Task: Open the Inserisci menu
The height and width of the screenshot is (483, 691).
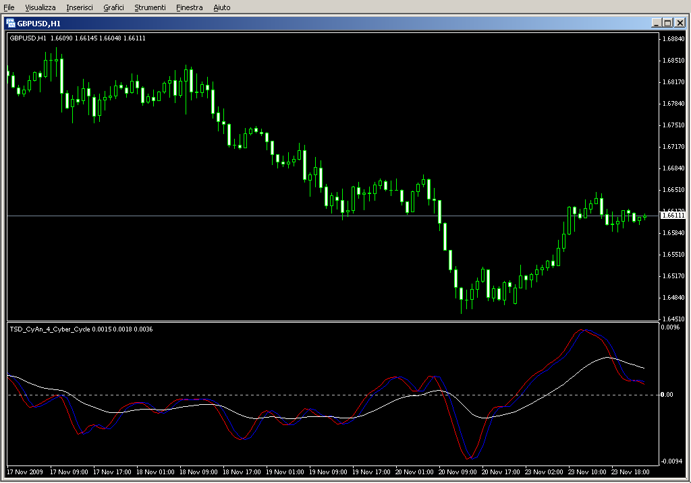Action: pos(80,7)
